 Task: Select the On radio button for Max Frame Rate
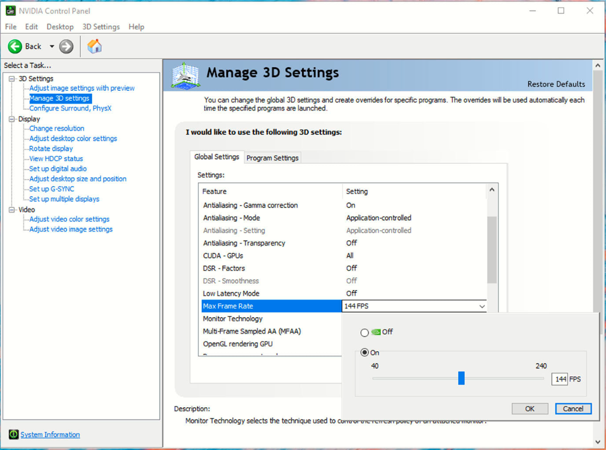[365, 352]
